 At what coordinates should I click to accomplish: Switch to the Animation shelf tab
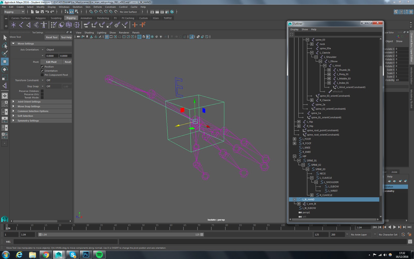point(86,18)
